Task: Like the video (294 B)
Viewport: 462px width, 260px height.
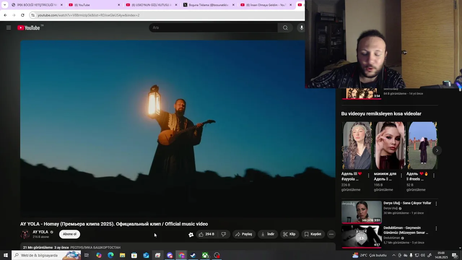Action: (x=206, y=234)
